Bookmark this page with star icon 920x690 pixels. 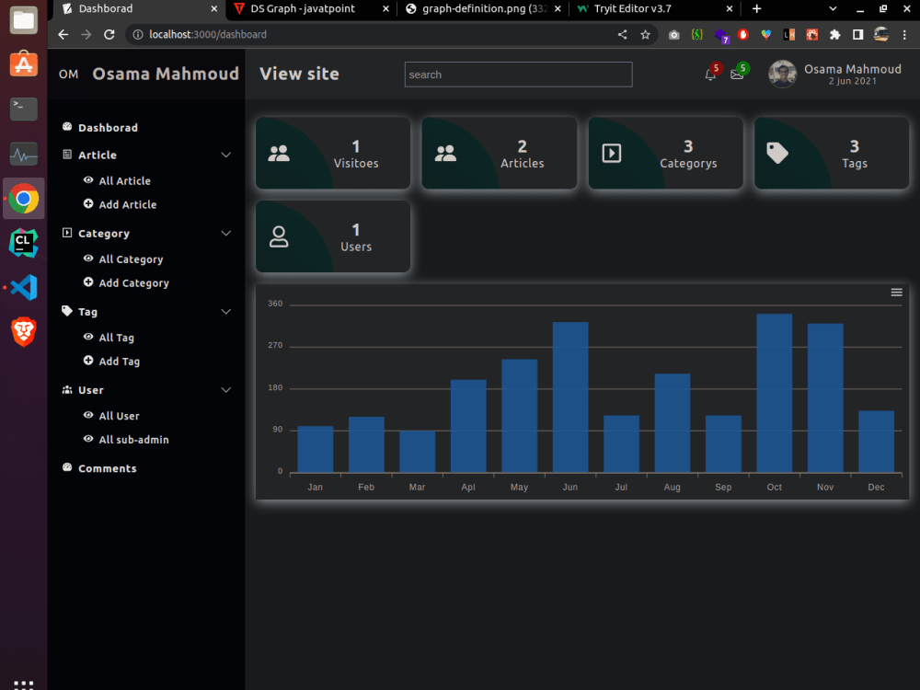646,35
